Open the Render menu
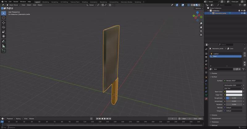 (16, 2)
